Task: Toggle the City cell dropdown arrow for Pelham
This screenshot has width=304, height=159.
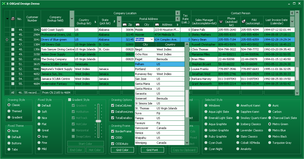Action: [x=151, y=40]
